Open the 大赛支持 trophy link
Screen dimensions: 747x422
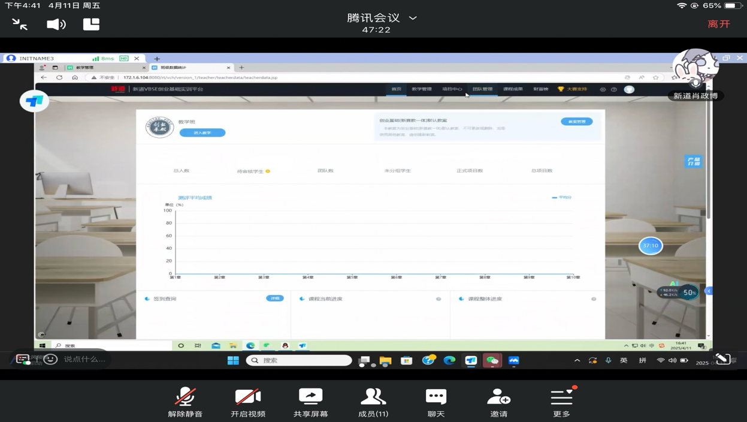(x=572, y=89)
